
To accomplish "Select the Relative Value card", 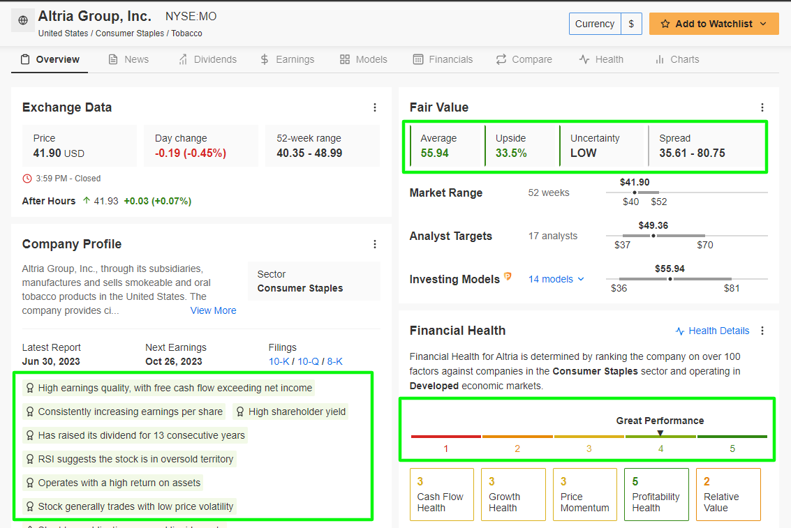I will pos(728,495).
